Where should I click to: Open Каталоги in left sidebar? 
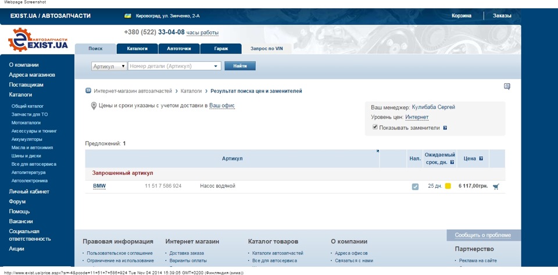click(20, 95)
